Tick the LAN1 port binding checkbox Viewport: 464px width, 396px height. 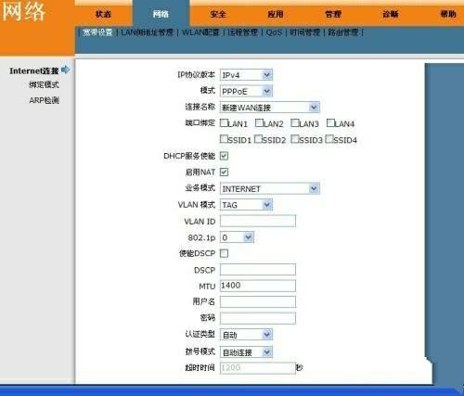224,123
